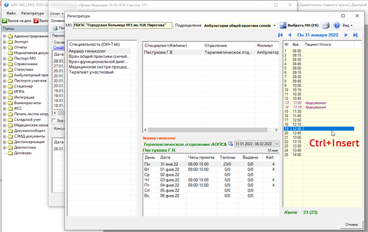Select Вт 01 фев 22 schedule row
This screenshot has height=232, width=368.
point(211,170)
